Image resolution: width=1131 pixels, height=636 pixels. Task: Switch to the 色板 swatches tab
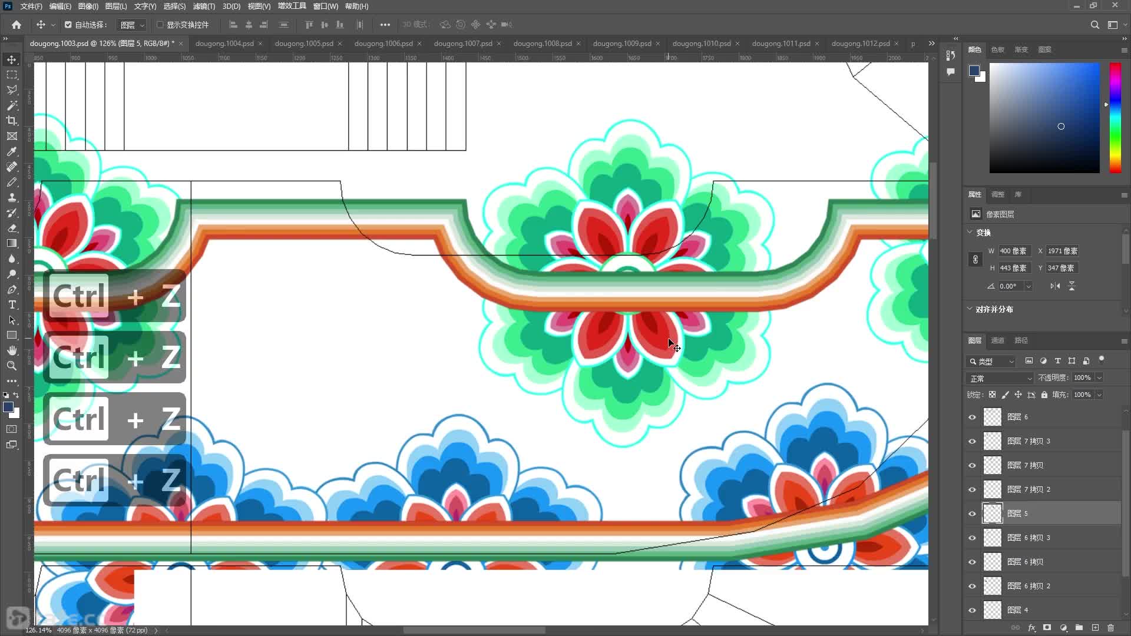[x=997, y=49]
